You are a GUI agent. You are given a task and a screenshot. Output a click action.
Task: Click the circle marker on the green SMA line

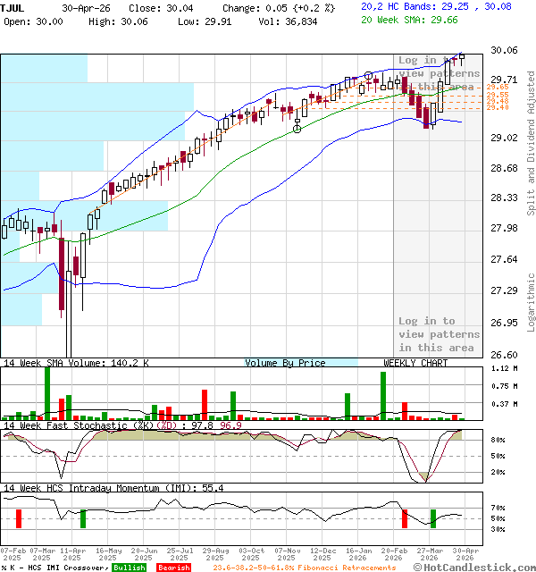(297, 130)
